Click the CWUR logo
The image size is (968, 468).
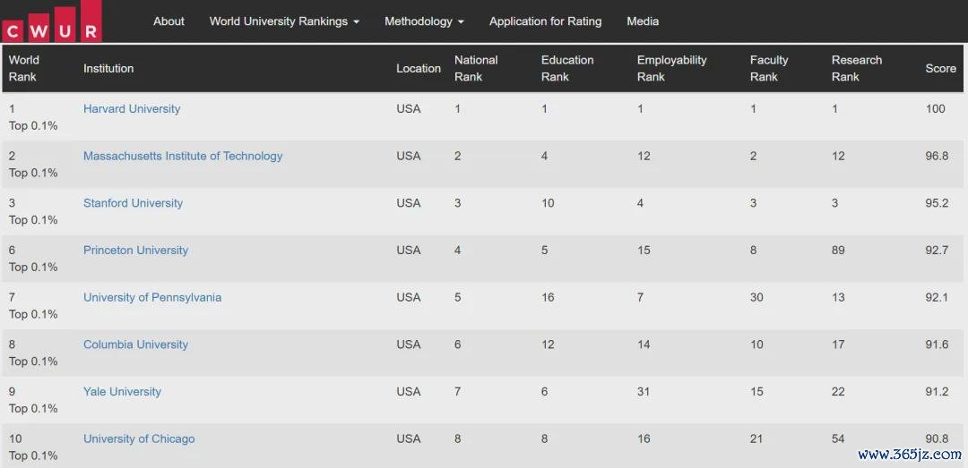tap(52, 21)
